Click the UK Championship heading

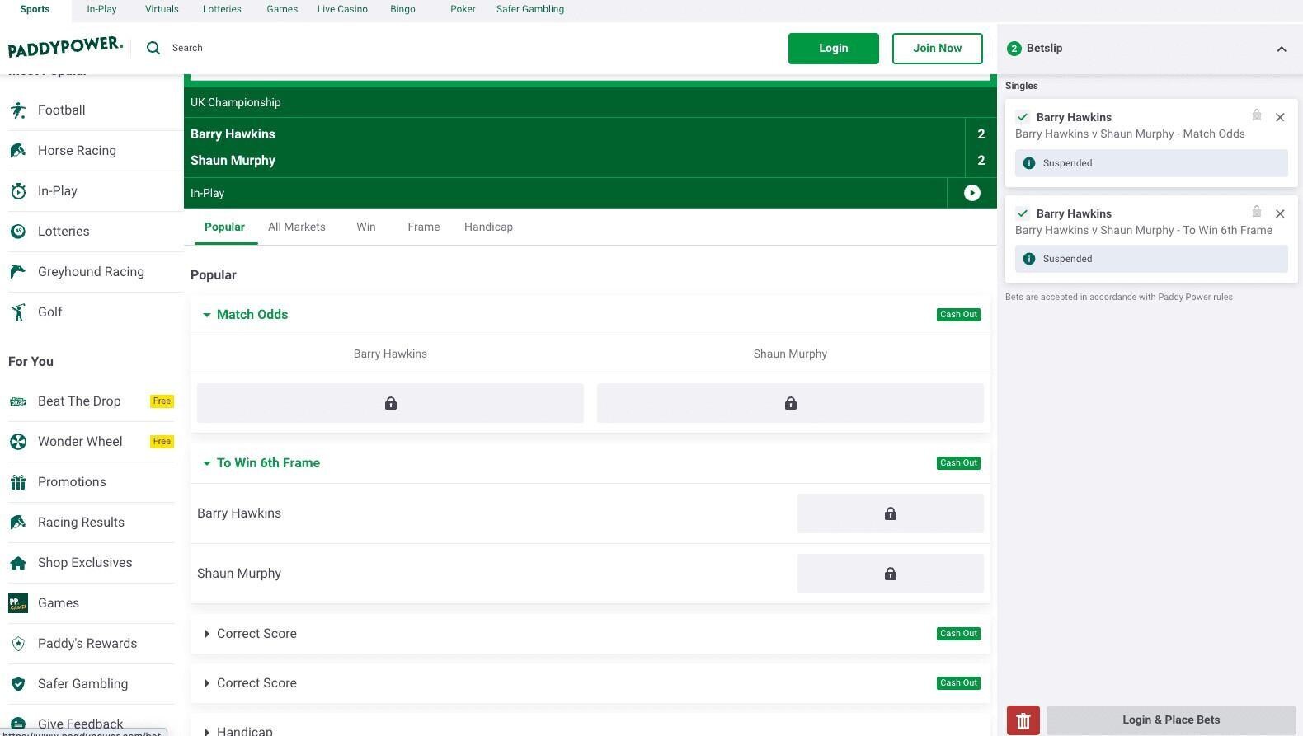pyautogui.click(x=236, y=102)
